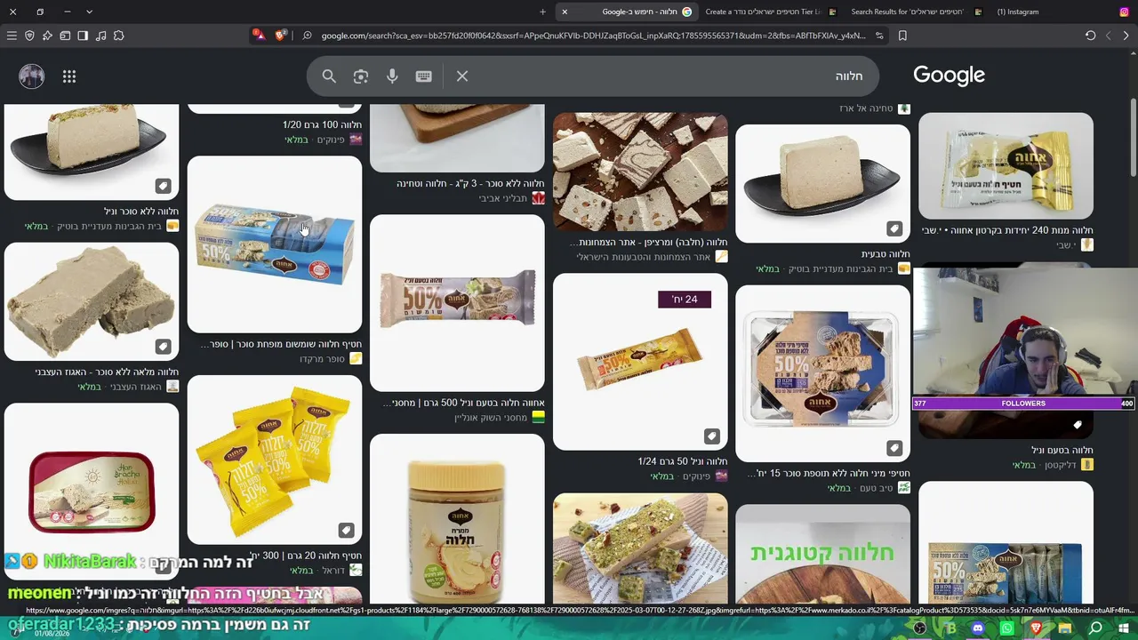Image resolution: width=1138 pixels, height=640 pixels.
Task: Open File Explorer from the taskbar
Action: pyautogui.click(x=1064, y=628)
